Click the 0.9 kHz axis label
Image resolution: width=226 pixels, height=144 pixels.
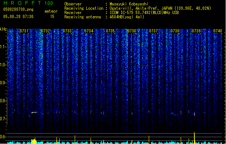(3, 83)
